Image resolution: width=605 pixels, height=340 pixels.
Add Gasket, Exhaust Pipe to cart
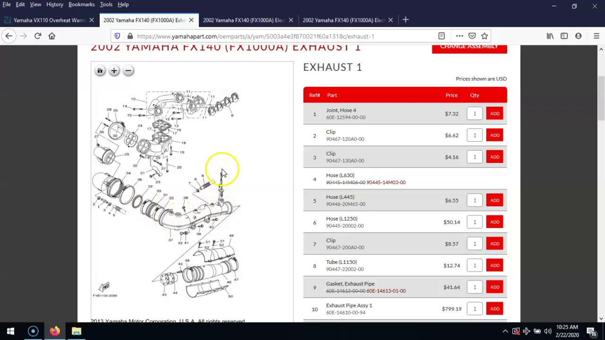pyautogui.click(x=495, y=288)
